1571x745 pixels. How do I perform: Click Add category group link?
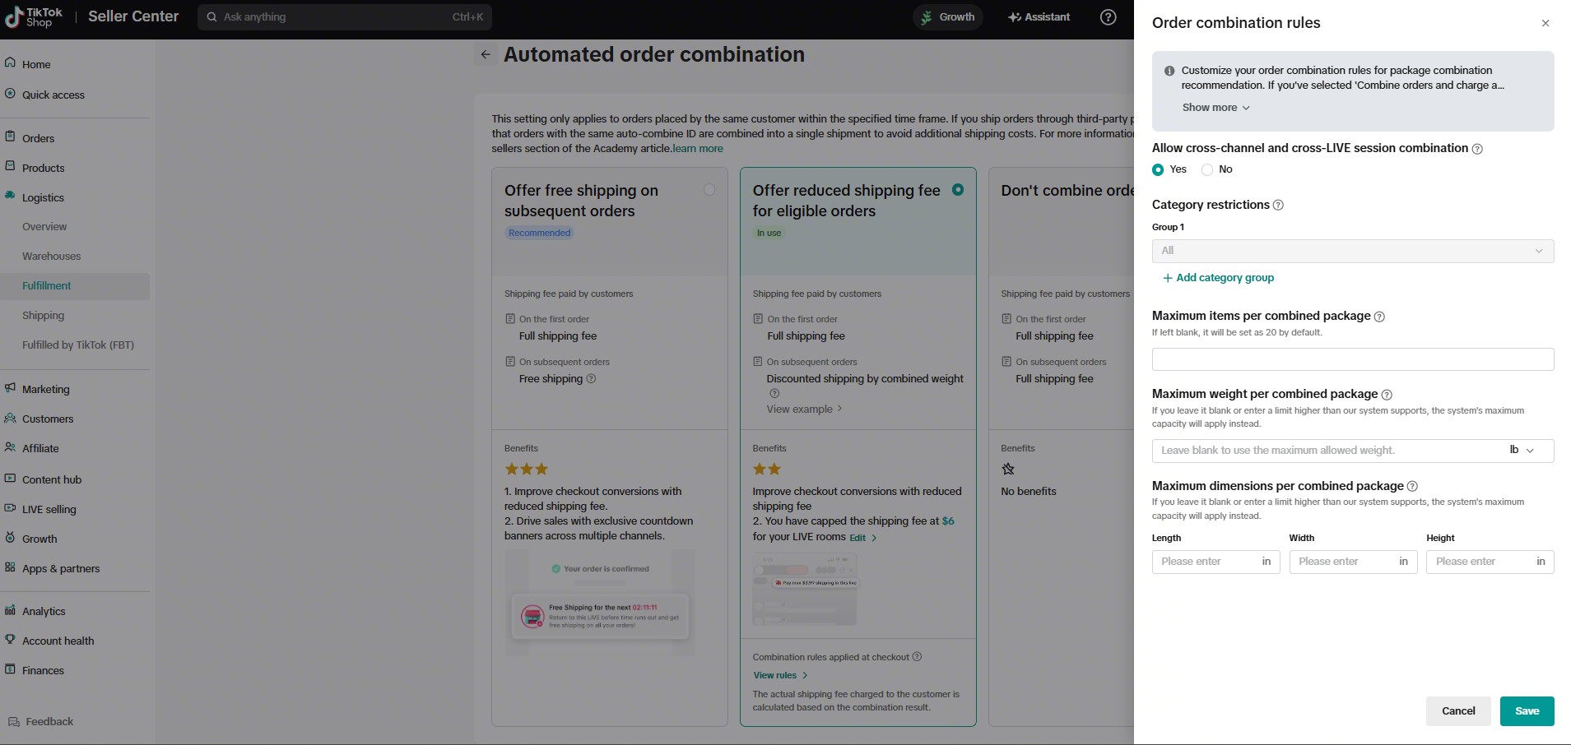(1218, 278)
